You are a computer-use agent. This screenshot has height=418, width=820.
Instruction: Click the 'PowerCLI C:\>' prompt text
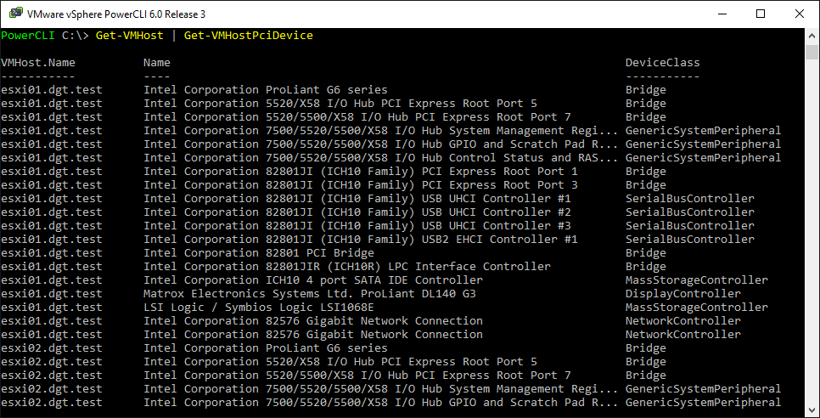point(46,36)
